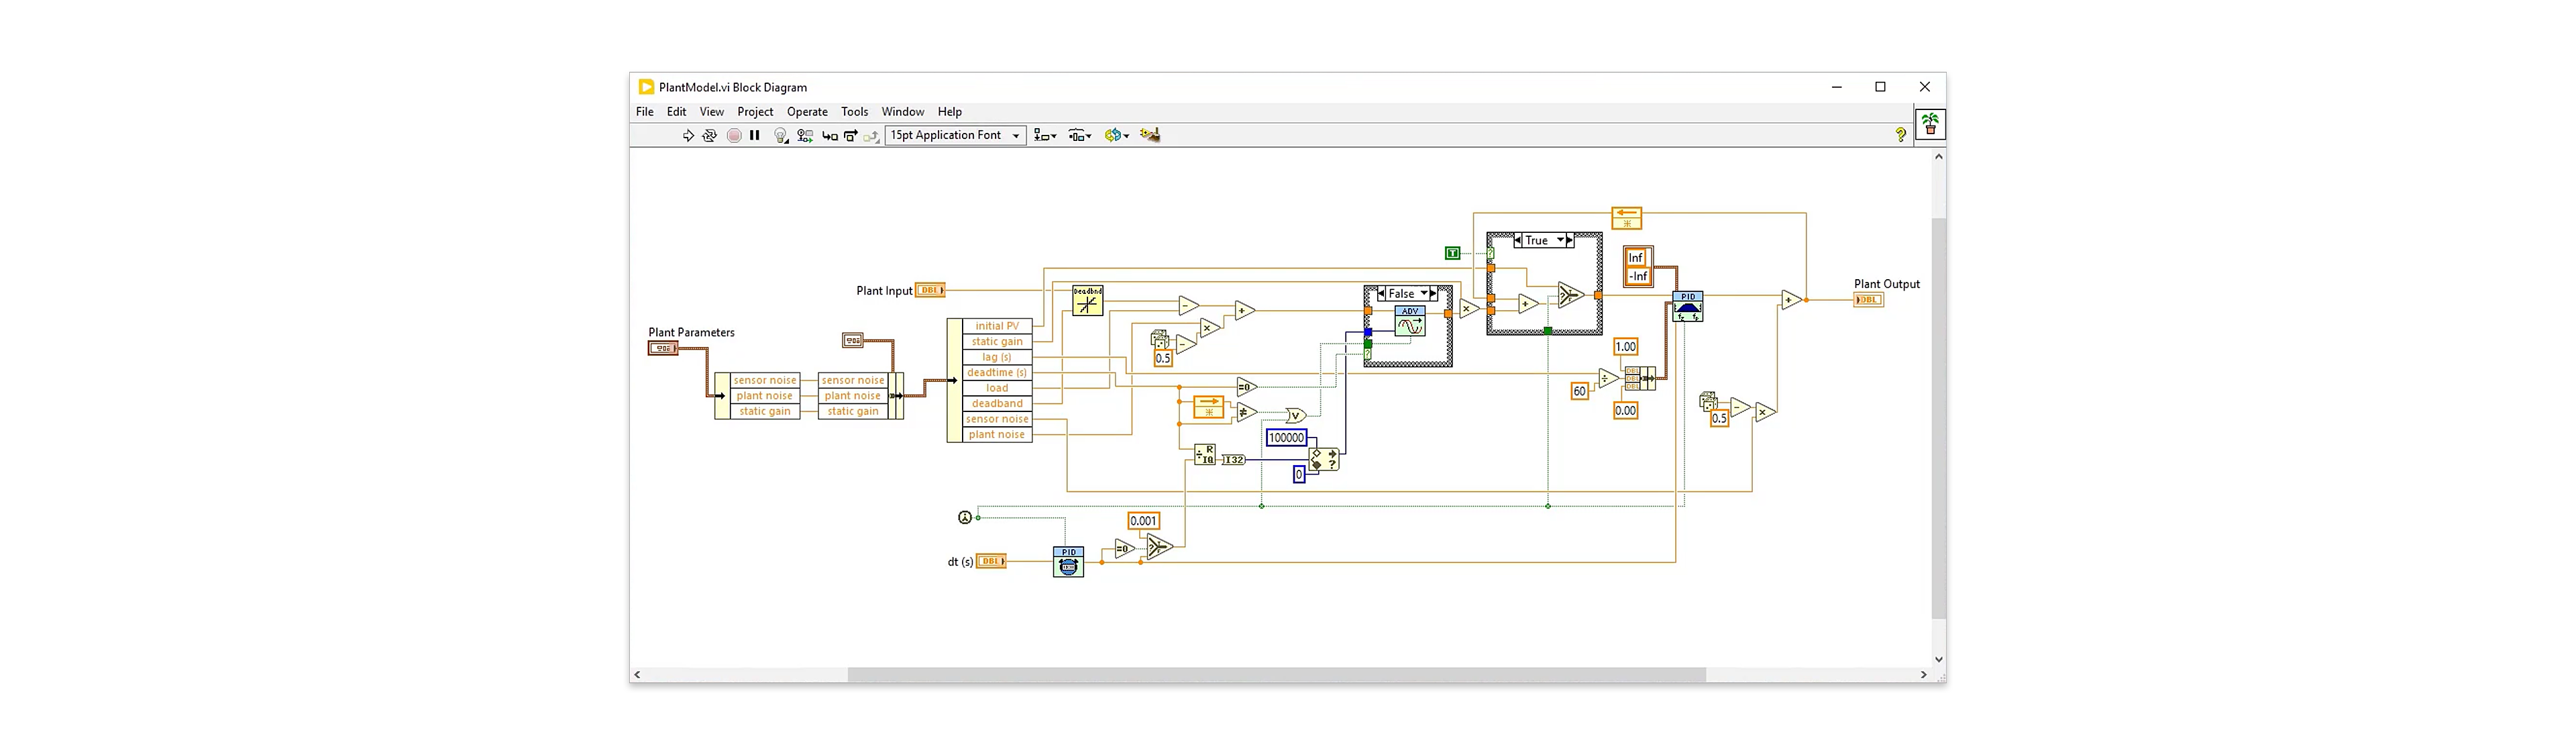Toggle Highlight Execution light bulb
Image resolution: width=2576 pixels, height=755 pixels.
(781, 135)
